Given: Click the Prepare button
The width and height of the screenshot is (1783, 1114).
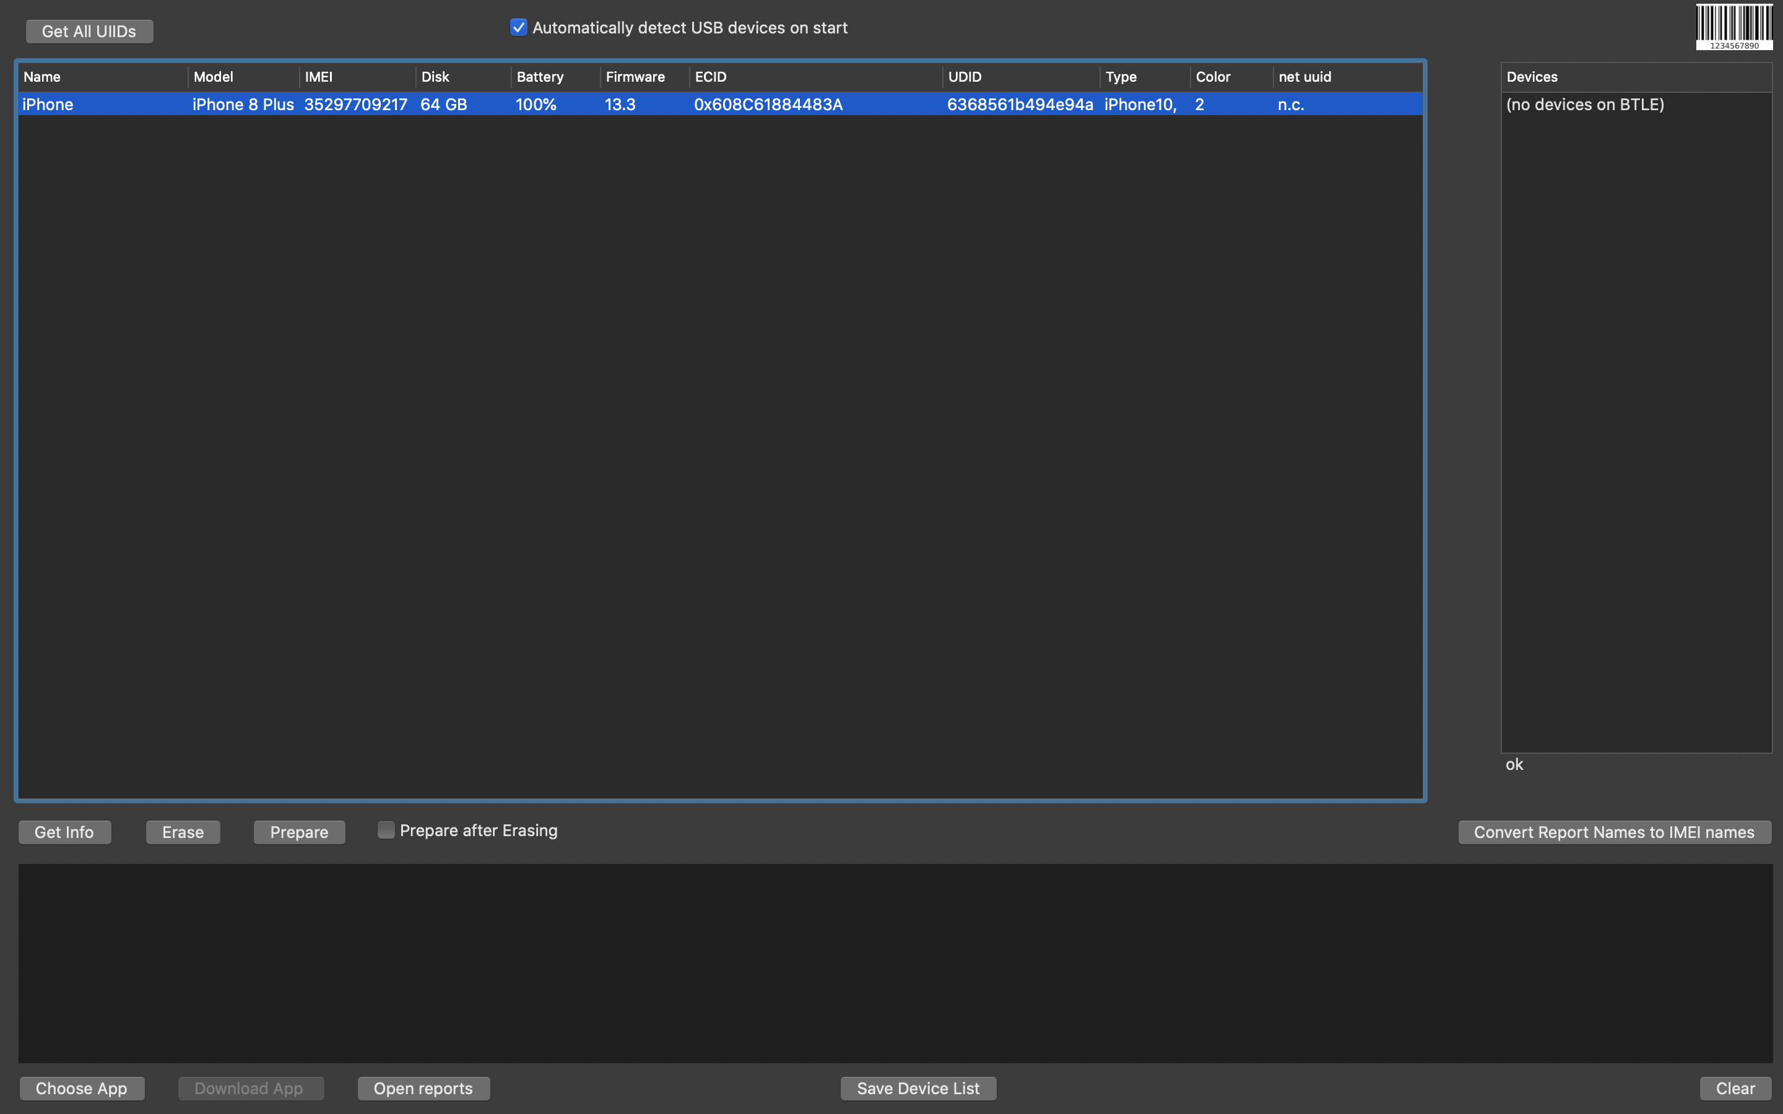Looking at the screenshot, I should (x=299, y=832).
